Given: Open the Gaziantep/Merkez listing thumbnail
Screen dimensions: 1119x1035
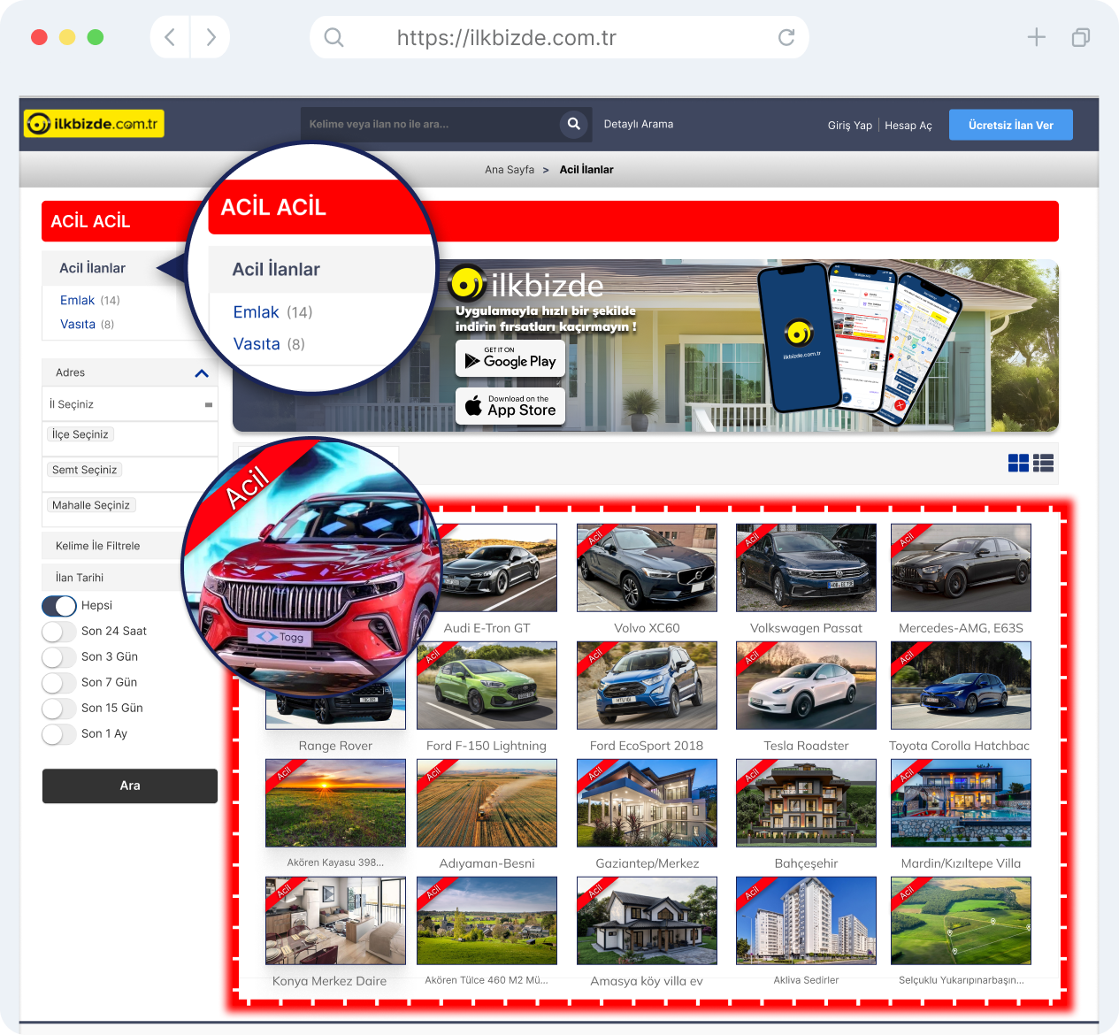Looking at the screenshot, I should (x=647, y=803).
